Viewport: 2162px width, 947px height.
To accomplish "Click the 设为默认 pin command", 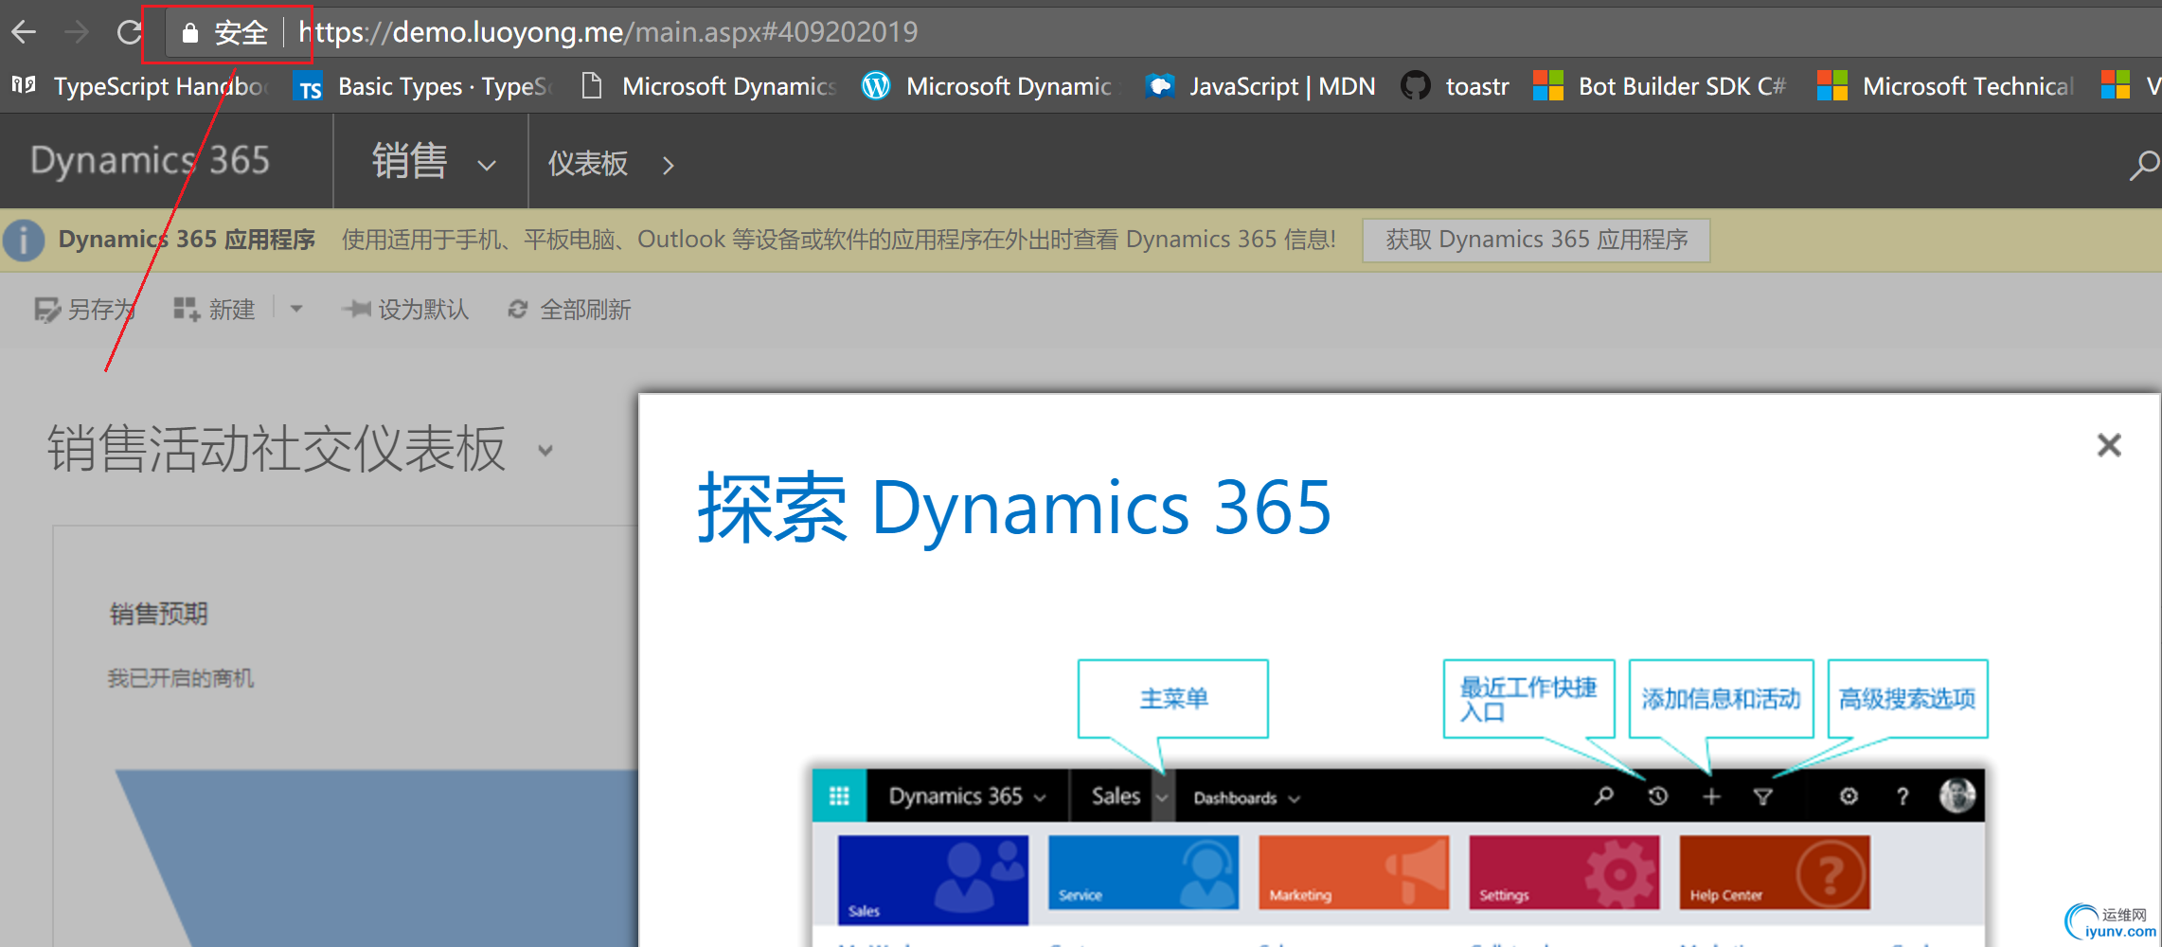I will tap(405, 310).
